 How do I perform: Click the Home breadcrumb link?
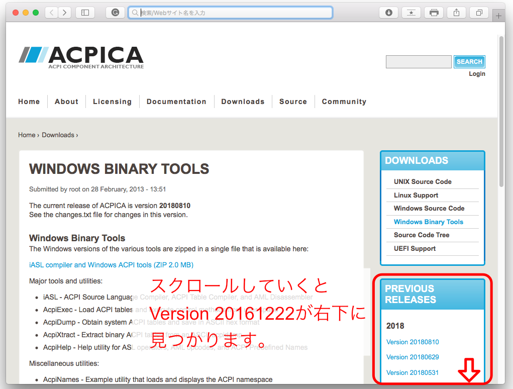pos(27,135)
